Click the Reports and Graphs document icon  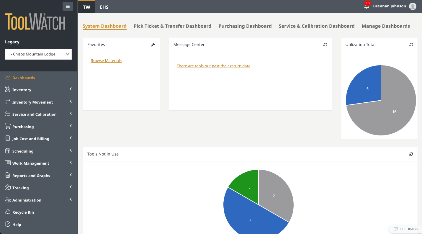(x=8, y=175)
